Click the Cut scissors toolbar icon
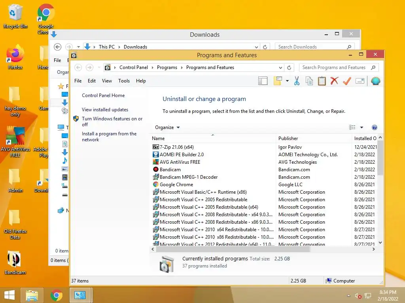The width and height of the screenshot is (405, 303). [297, 81]
